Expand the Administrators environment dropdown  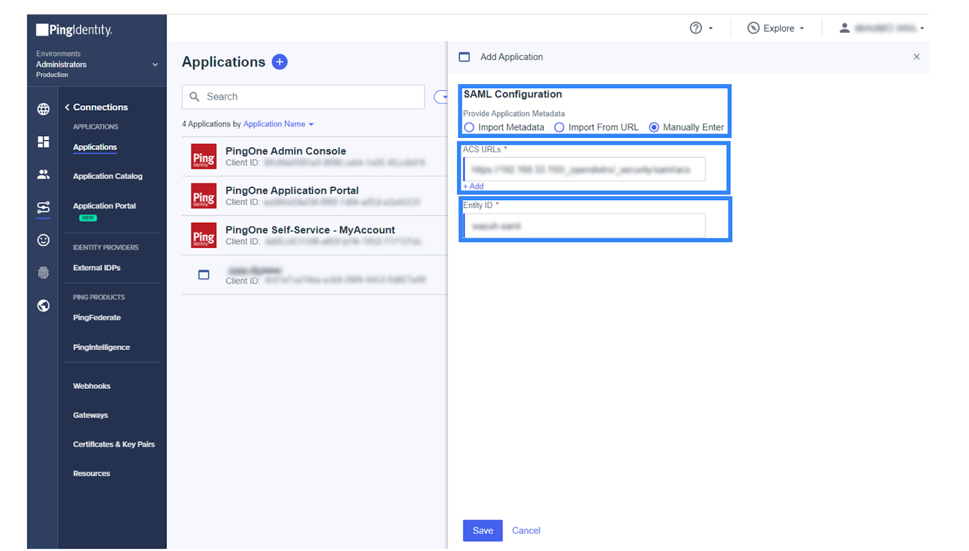(x=155, y=65)
